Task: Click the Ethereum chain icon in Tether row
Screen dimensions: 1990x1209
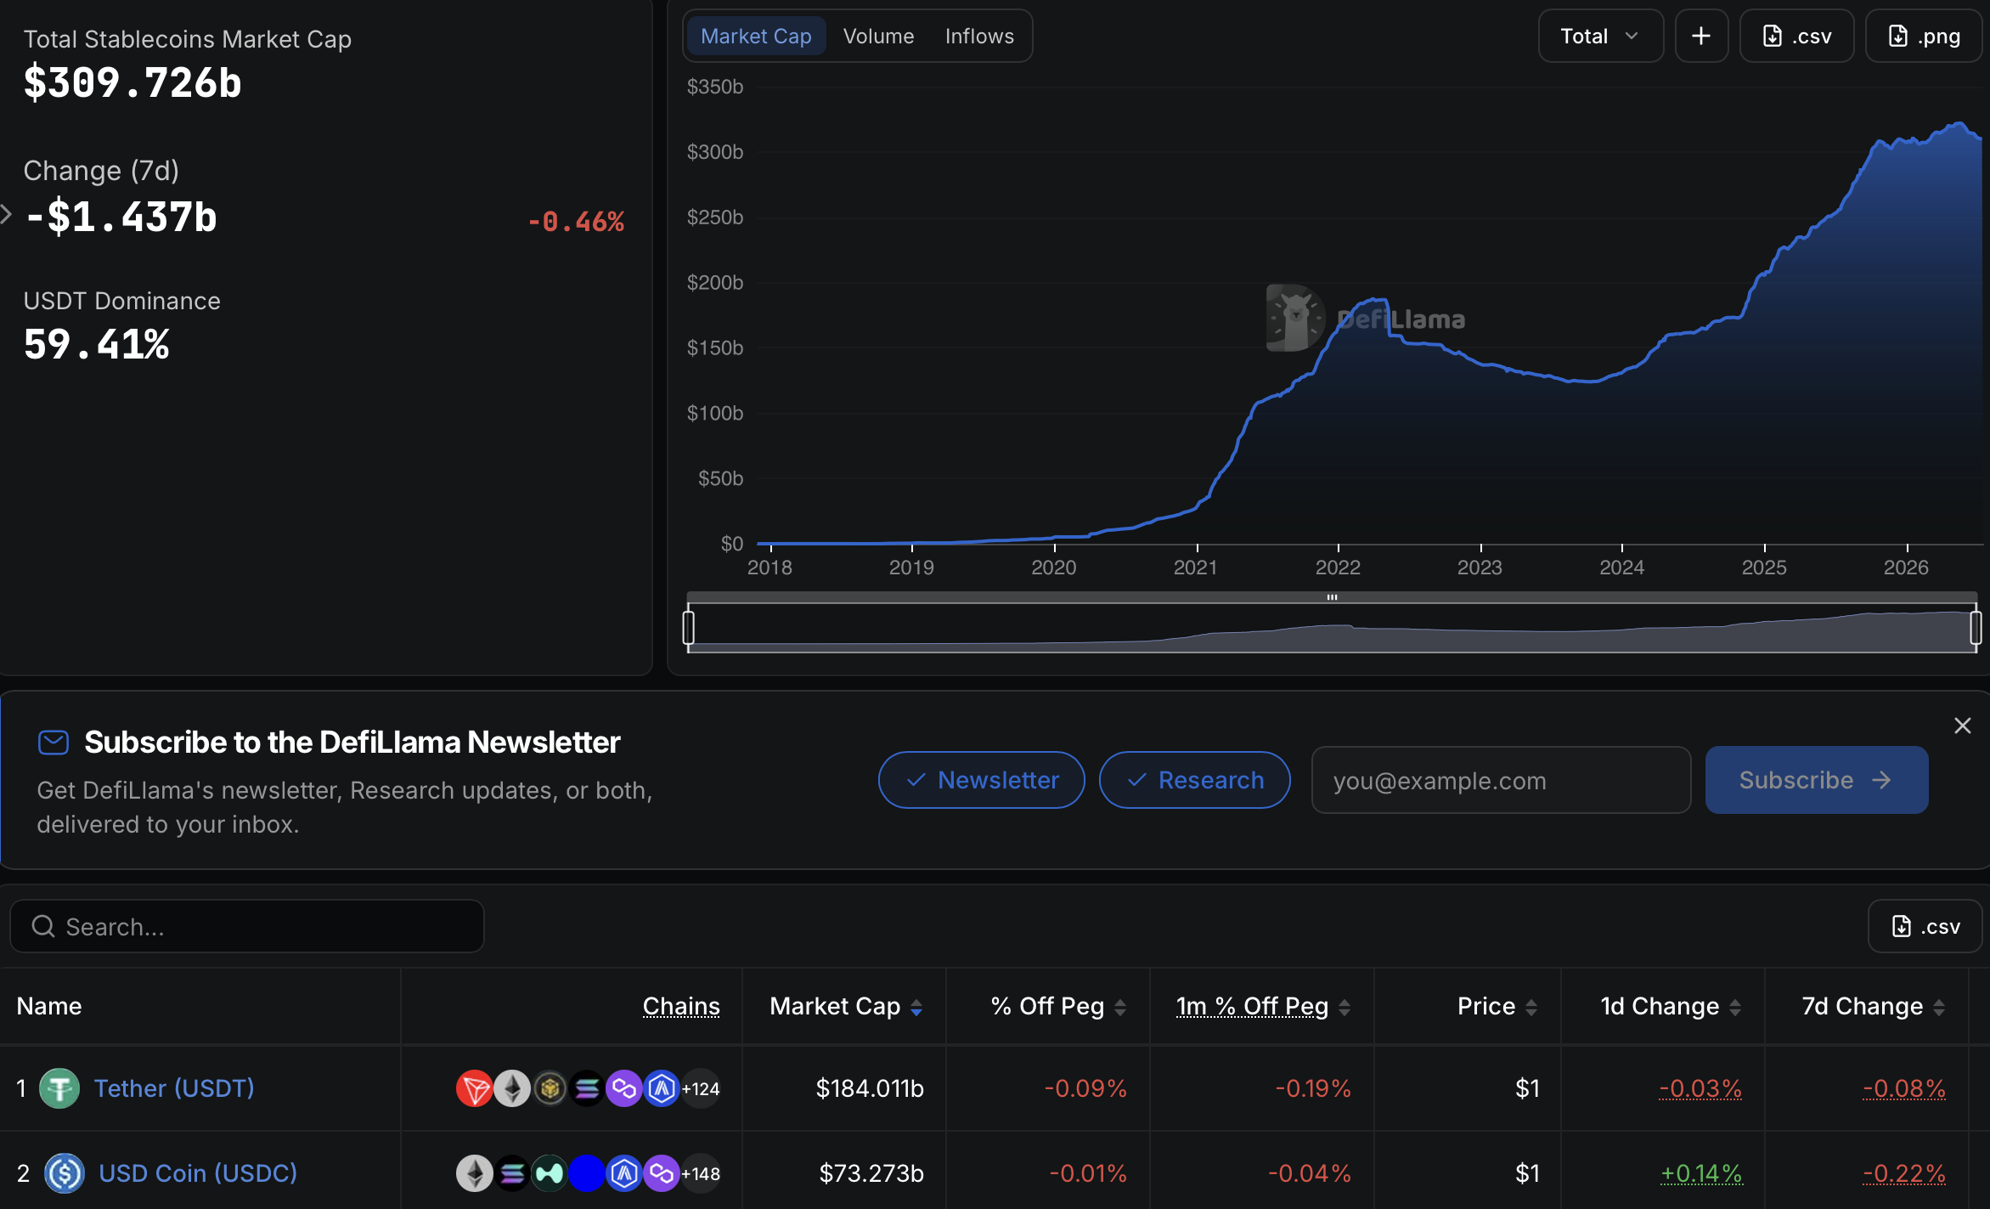Action: click(x=512, y=1088)
